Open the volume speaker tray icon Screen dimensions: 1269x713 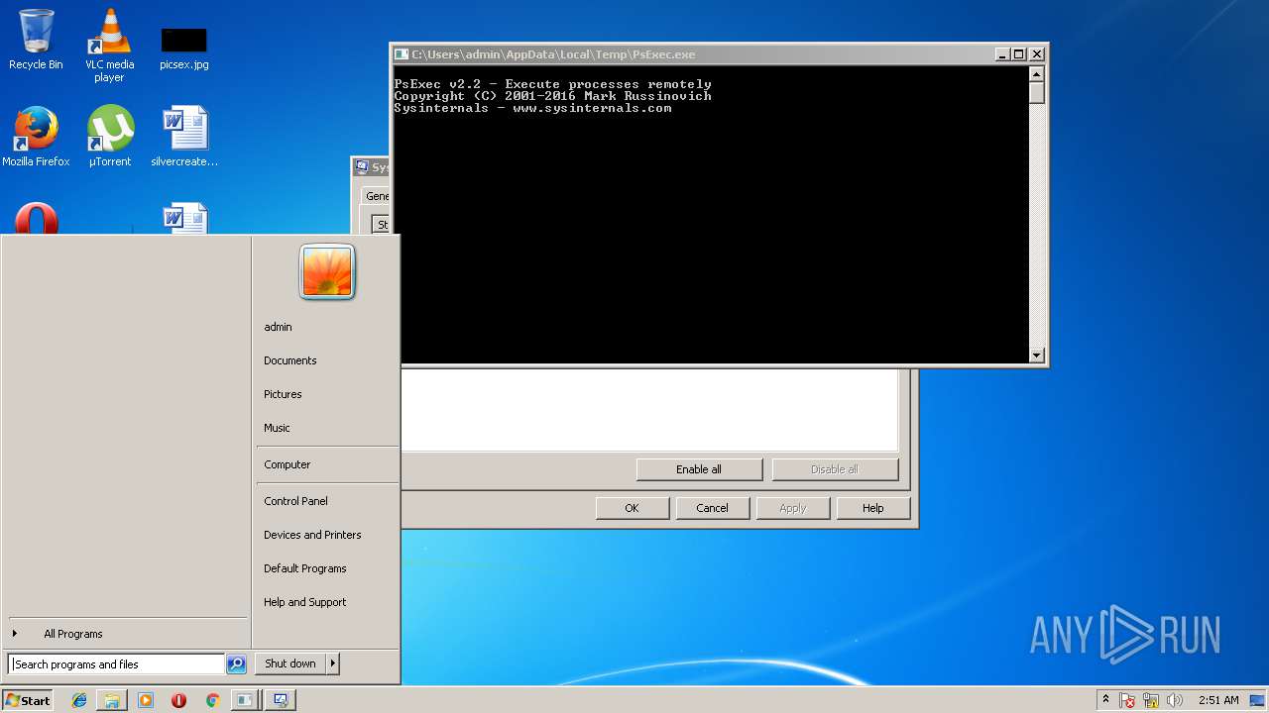pyautogui.click(x=1175, y=700)
